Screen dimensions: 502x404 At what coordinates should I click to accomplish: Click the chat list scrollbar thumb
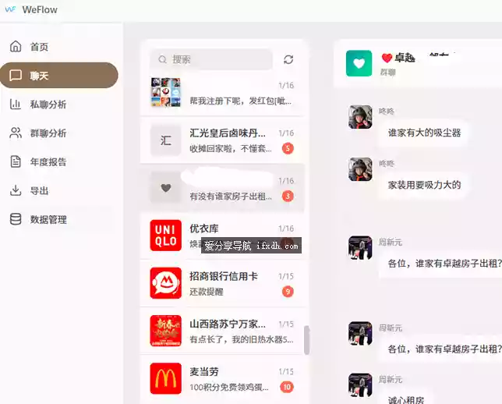[x=306, y=340]
